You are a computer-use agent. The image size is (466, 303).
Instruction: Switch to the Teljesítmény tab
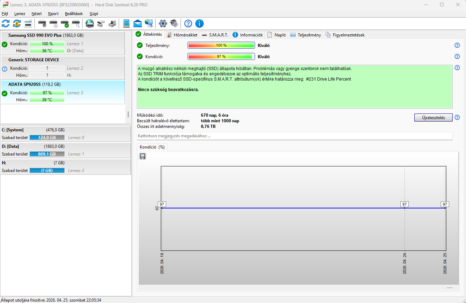306,35
